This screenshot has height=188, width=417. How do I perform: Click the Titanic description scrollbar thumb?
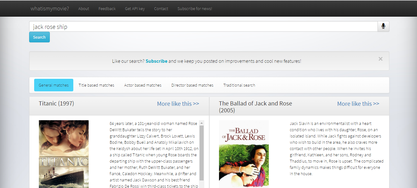point(202,153)
